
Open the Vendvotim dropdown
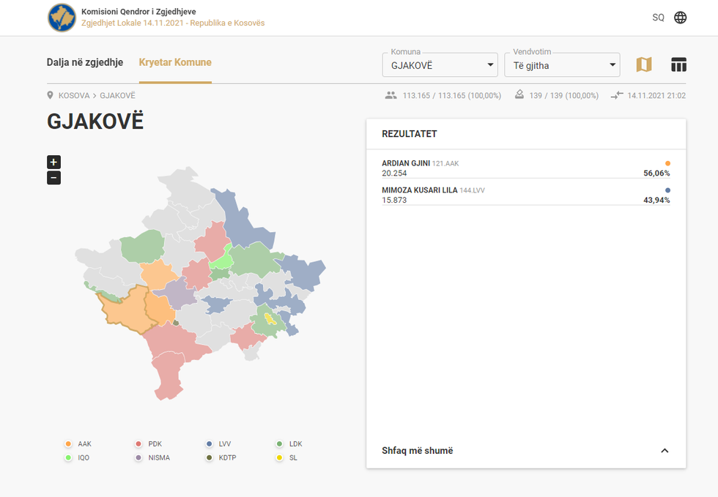(x=561, y=65)
